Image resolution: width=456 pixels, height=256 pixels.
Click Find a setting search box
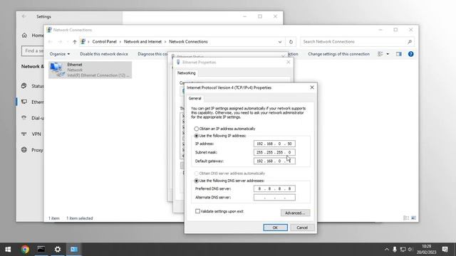pos(33,50)
